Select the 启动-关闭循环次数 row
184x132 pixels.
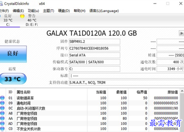point(90,108)
